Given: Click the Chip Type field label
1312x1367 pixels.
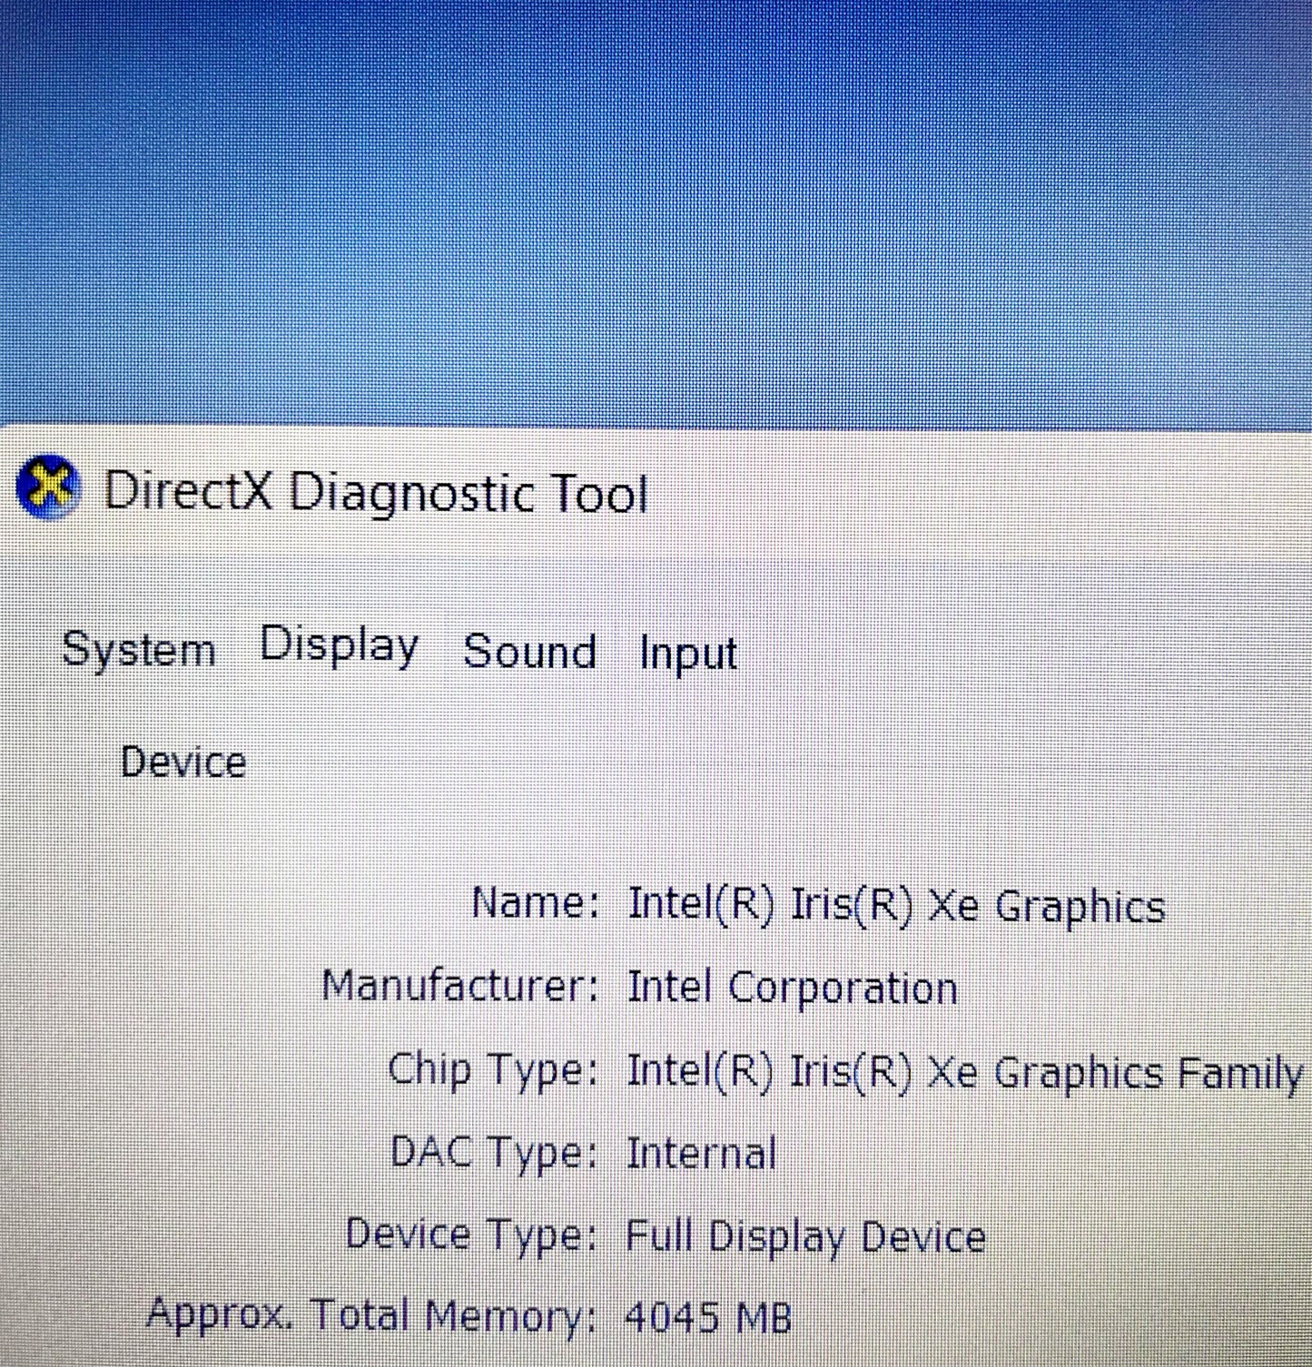Looking at the screenshot, I should coord(492,1069).
